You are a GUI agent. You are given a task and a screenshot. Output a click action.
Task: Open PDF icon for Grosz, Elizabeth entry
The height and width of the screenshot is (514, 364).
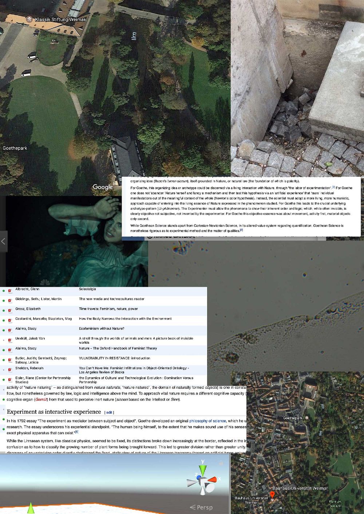tap(10, 310)
